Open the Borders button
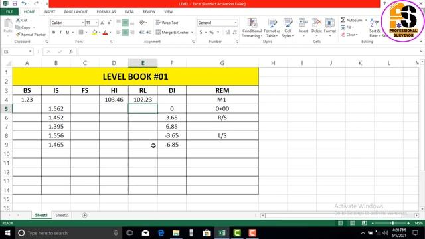Viewport: 425px width, 239px height. 81,32
